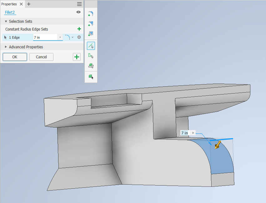The width and height of the screenshot is (266, 203).
Task: Add a new panel tab
Action: click(x=29, y=4)
